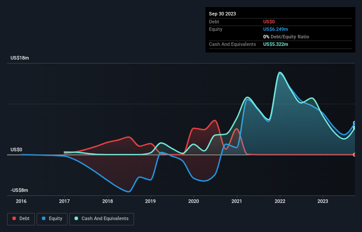The width and height of the screenshot is (362, 232).
Task: Click the teal Cash legend dot
Action: click(76, 218)
